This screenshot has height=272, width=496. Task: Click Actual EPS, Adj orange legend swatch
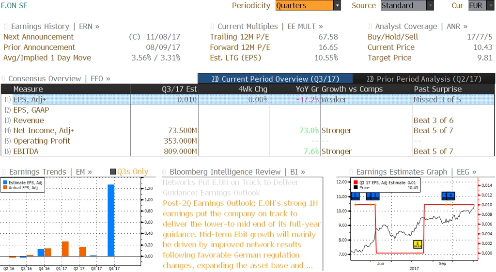(x=5, y=188)
